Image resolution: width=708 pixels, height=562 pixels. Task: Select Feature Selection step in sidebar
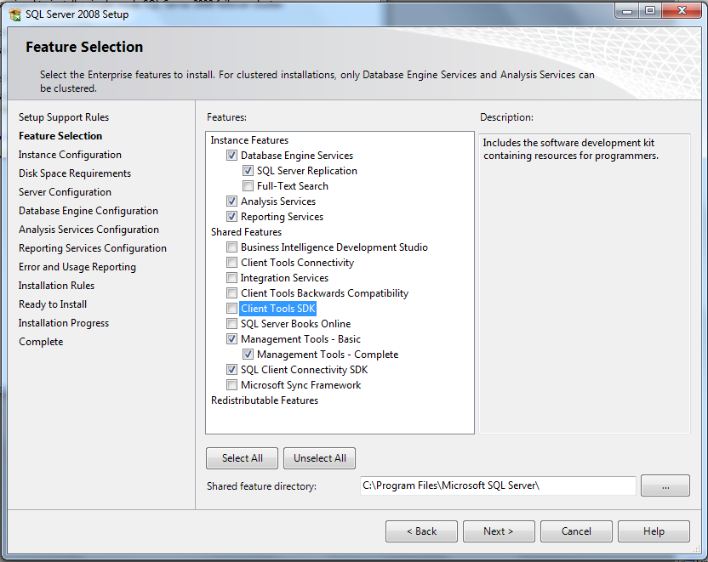(60, 136)
